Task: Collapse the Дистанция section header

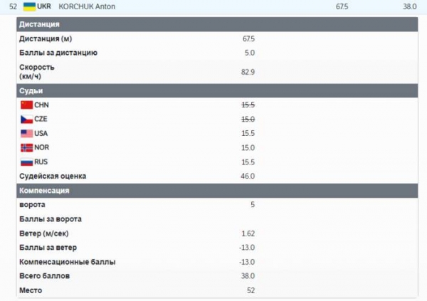Action: coord(217,24)
